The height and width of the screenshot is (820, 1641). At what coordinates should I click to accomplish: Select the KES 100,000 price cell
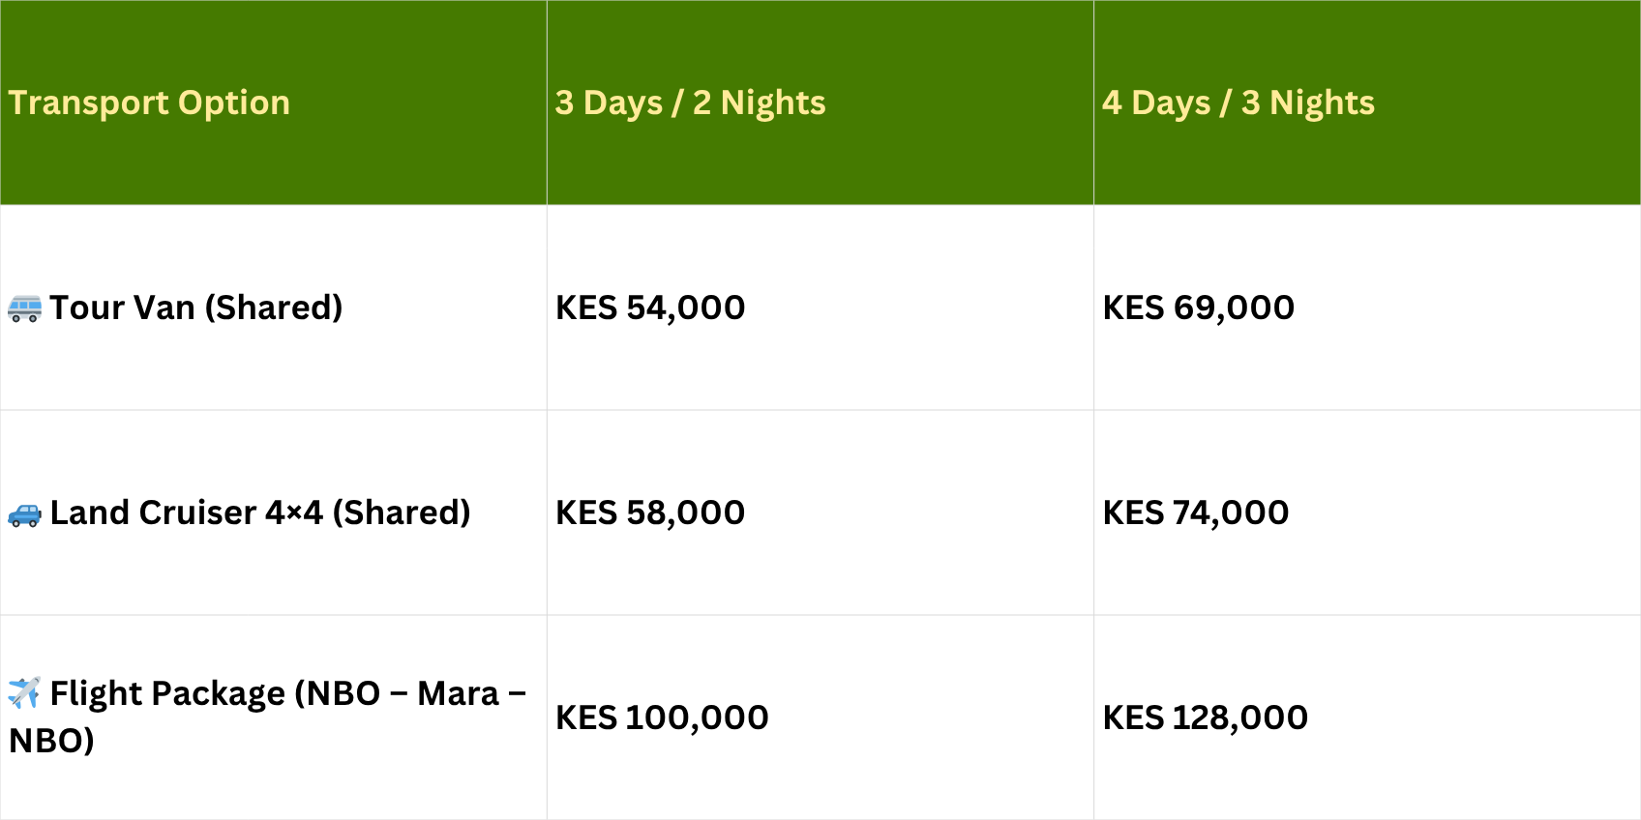point(662,717)
